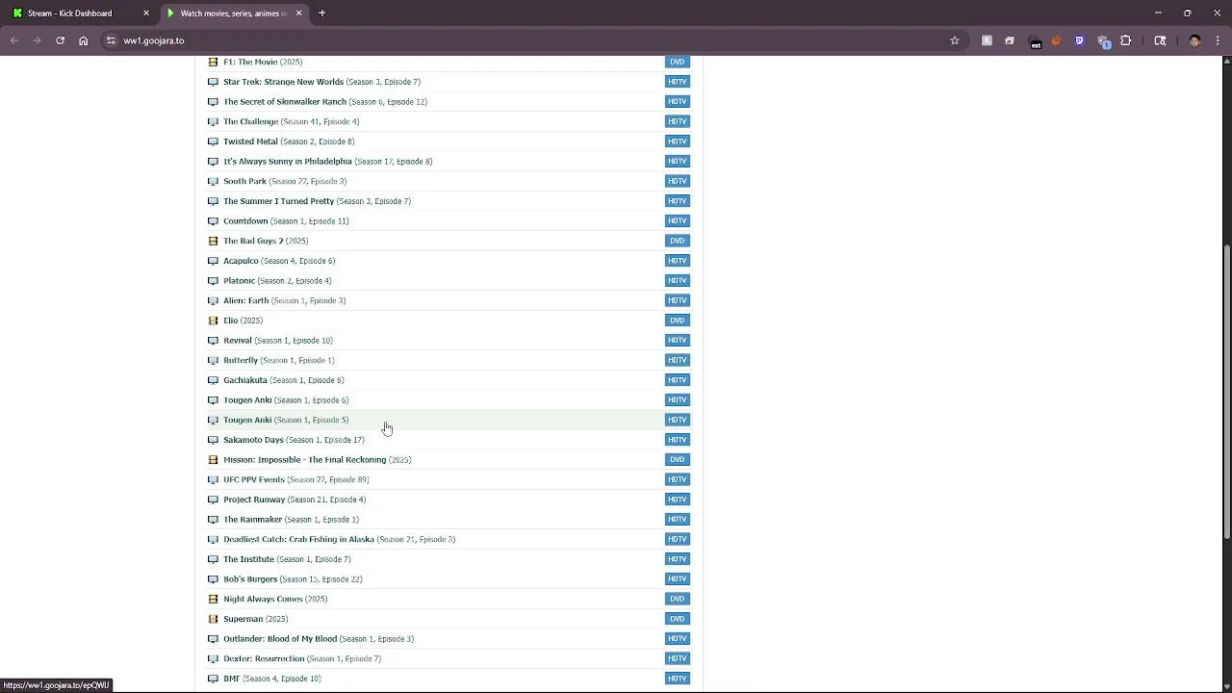The height and width of the screenshot is (693, 1232).
Task: Click the Brave-style orange extension icon
Action: coord(1056,40)
